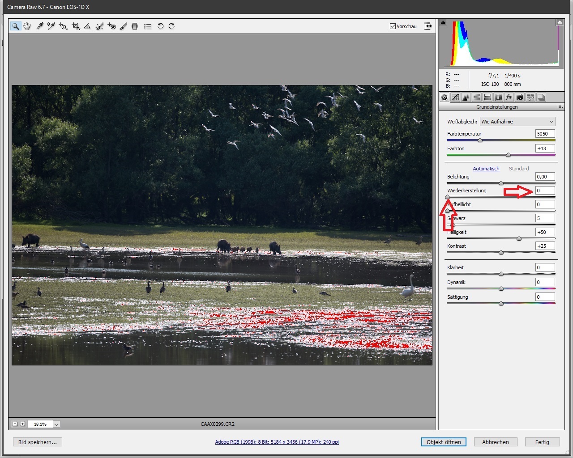Click the Objekt öffnen button
The height and width of the screenshot is (458, 573).
click(444, 442)
